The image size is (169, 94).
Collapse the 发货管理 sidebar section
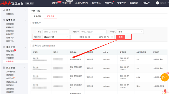25,20
